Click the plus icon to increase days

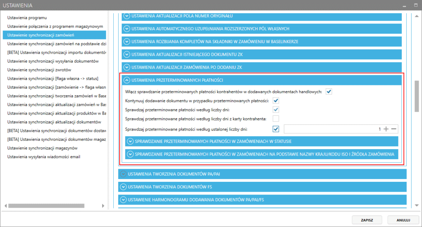pyautogui.click(x=386, y=129)
